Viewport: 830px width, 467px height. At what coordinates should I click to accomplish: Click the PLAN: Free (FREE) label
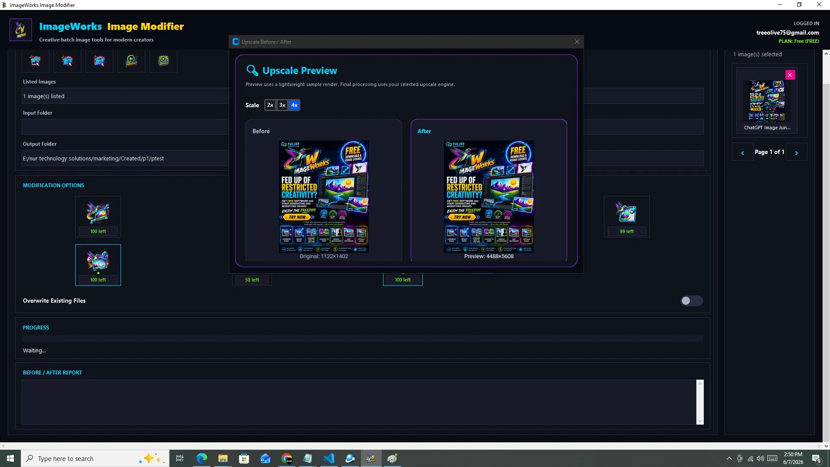point(799,41)
